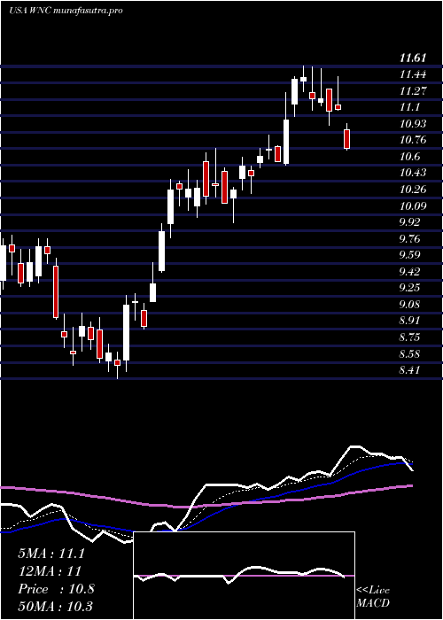Screen dimensions: 443x620
Task: Click the 11.27 price level label
Action: [x=413, y=91]
